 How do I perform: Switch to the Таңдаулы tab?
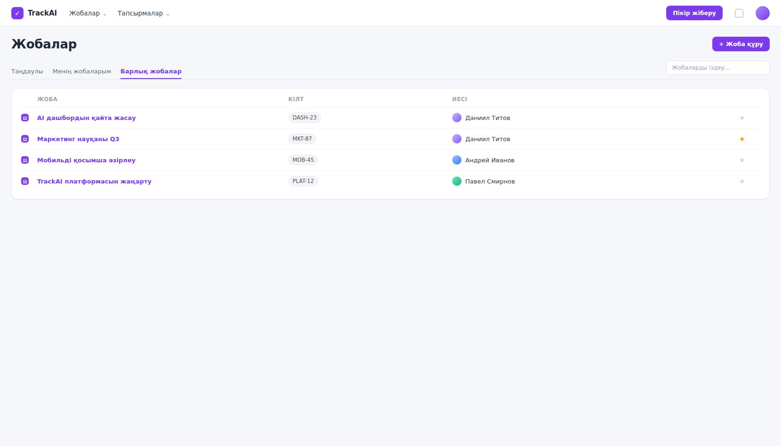[27, 72]
